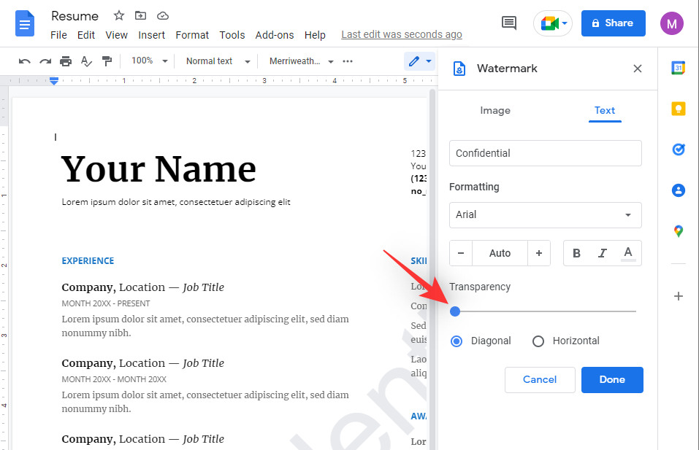Click the Transparency slider handle

click(455, 311)
